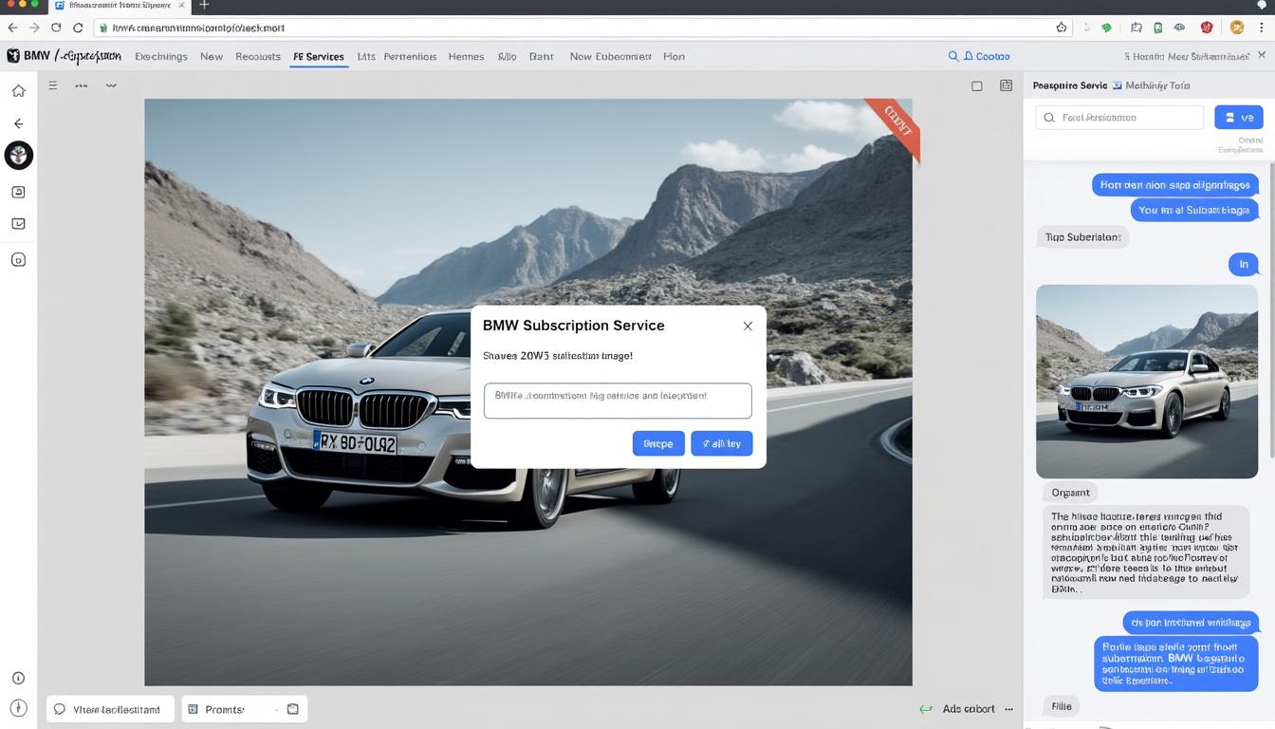Click the grid calendar icon above image
The width and height of the screenshot is (1275, 729).
pos(1006,85)
